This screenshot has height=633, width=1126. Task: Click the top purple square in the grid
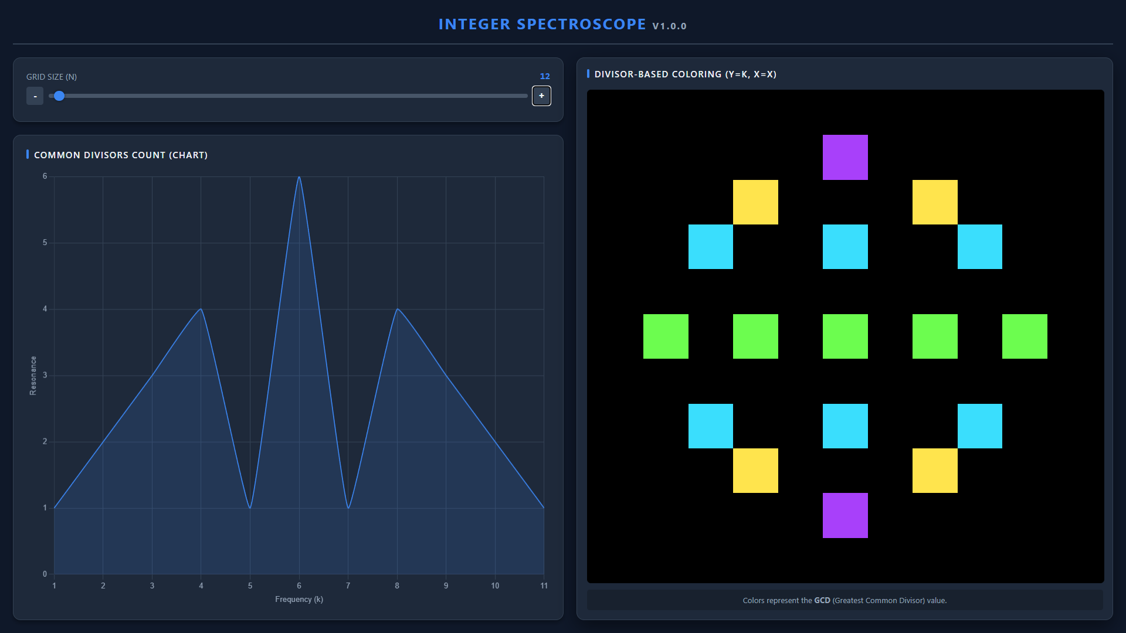tap(845, 157)
